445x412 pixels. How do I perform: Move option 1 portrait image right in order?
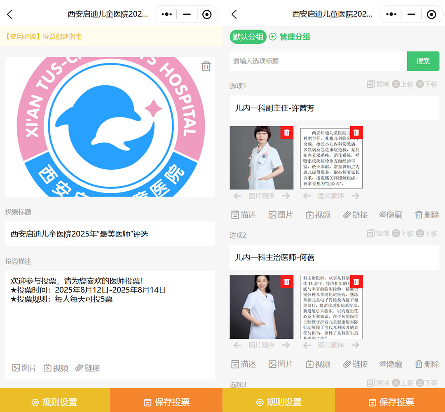[286, 196]
